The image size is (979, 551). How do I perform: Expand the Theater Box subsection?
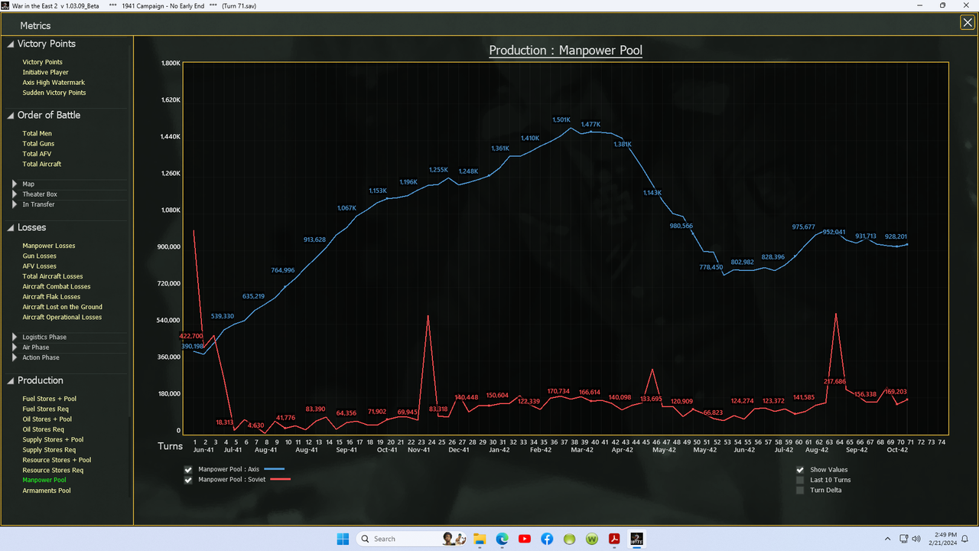pos(15,194)
